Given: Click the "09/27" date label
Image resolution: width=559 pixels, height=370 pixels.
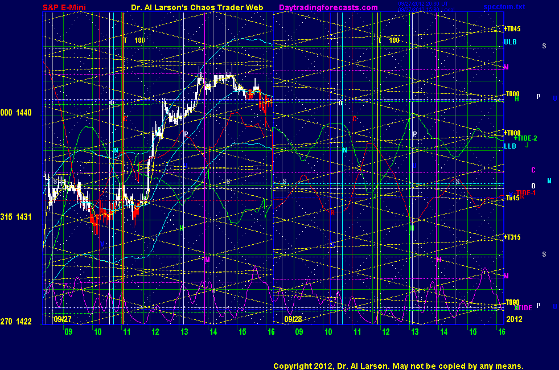Looking at the screenshot, I should 63,319.
